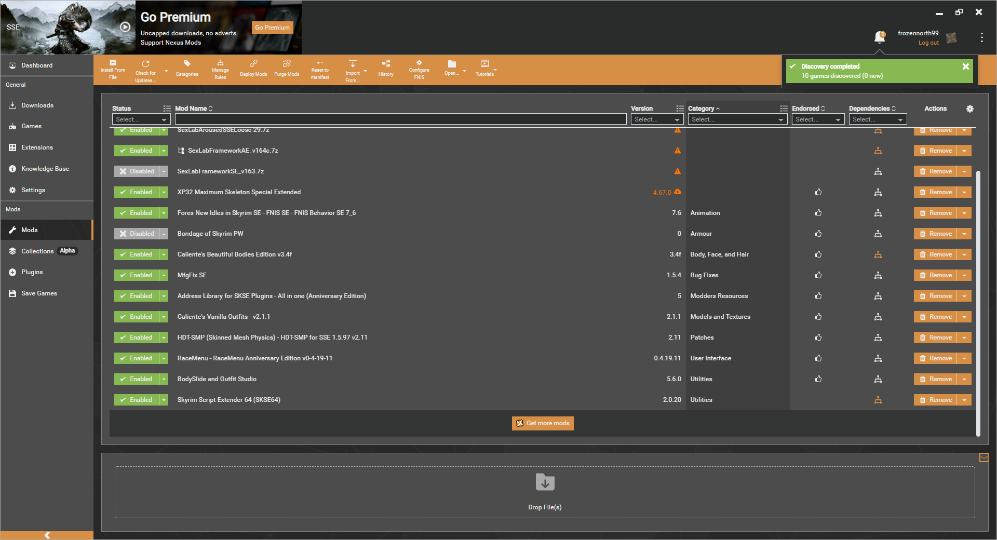Click the Drop File(s) upload area

[544, 492]
